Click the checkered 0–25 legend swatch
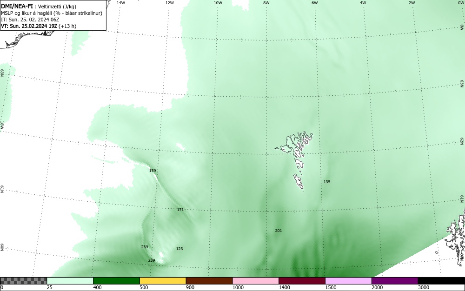Screen dimensions: 465x291 point(24,281)
